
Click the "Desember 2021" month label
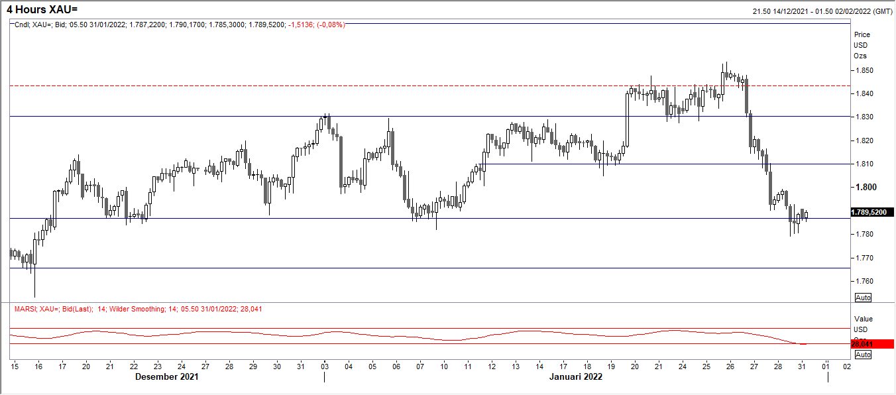166,376
